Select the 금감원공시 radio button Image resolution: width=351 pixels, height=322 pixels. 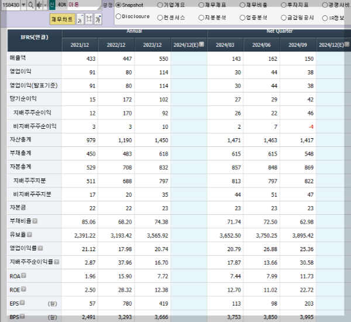point(284,18)
